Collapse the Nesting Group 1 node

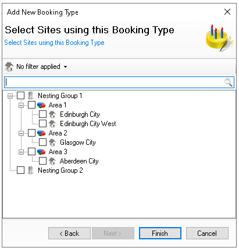[x=10, y=96]
